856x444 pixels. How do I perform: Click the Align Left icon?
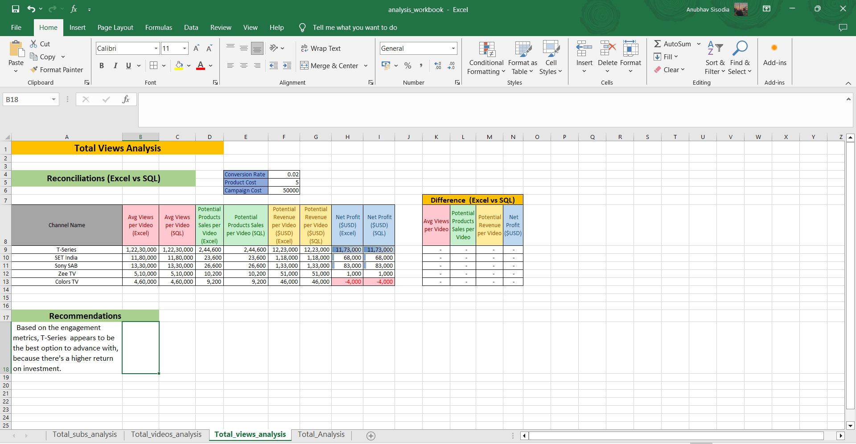click(230, 65)
